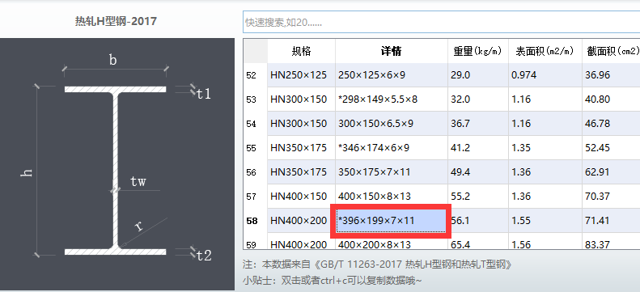Select row number 54 header
Image resolution: width=640 pixels, height=292 pixels.
click(256, 124)
